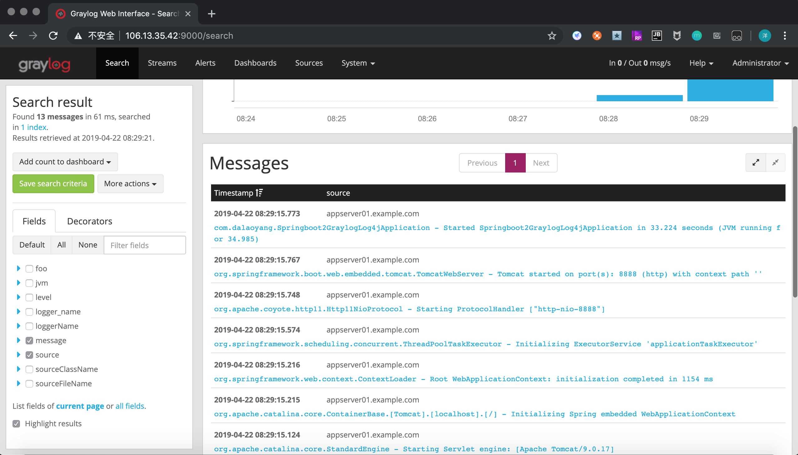
Task: Expand the logger_name field details
Action: tap(18, 312)
